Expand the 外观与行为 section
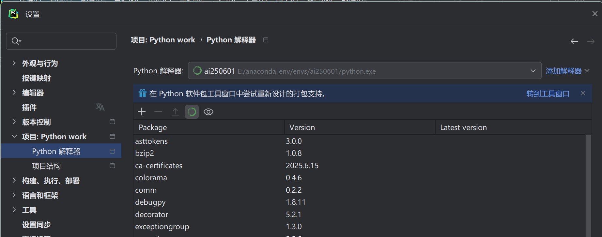This screenshot has height=237, width=602. coord(14,63)
